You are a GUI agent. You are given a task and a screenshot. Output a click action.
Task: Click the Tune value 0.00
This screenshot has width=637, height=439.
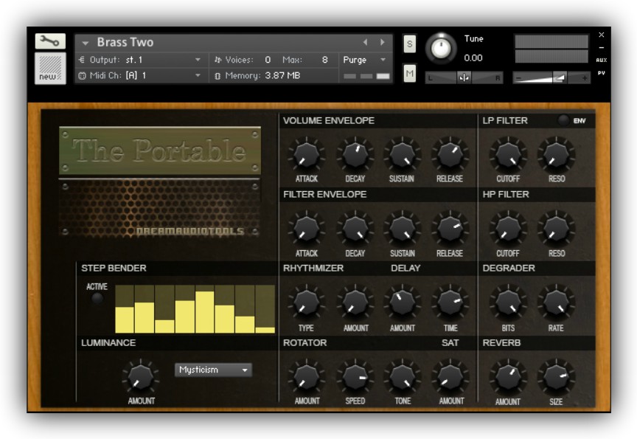(473, 58)
